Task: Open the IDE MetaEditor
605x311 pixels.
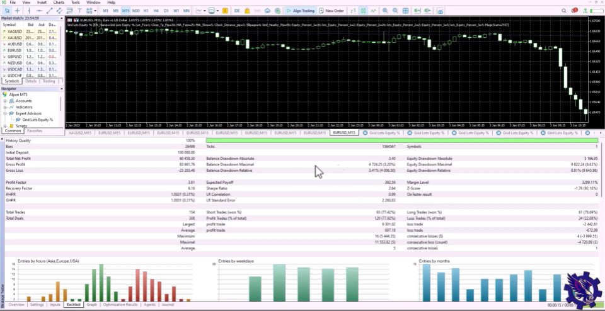Action: tap(238, 11)
